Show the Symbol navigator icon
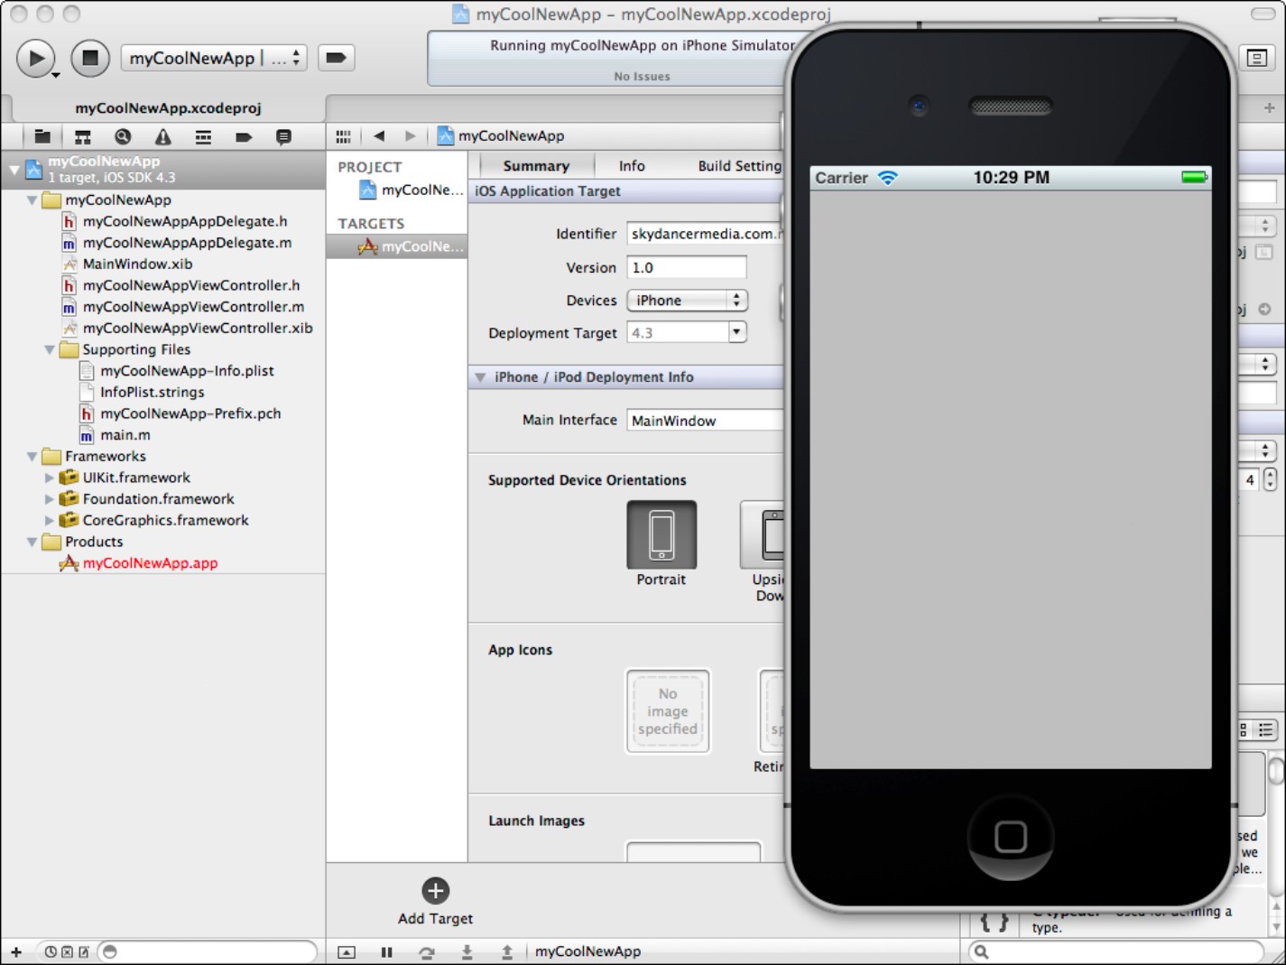This screenshot has width=1286, height=965. pyautogui.click(x=83, y=136)
